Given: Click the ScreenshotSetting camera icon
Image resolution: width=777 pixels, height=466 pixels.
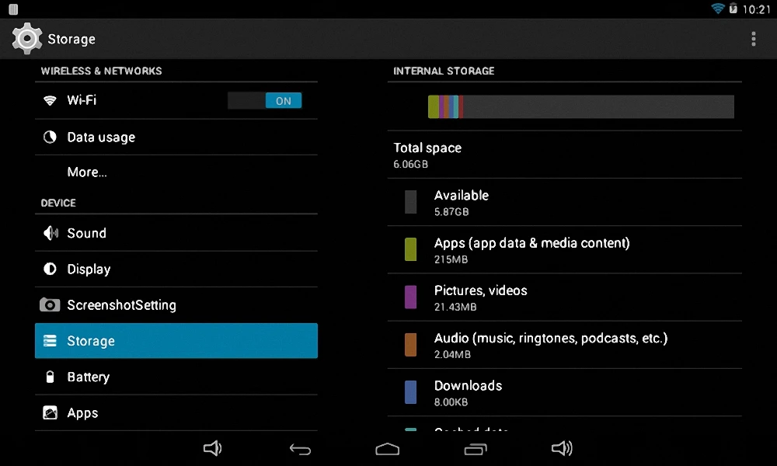Looking at the screenshot, I should (50, 304).
